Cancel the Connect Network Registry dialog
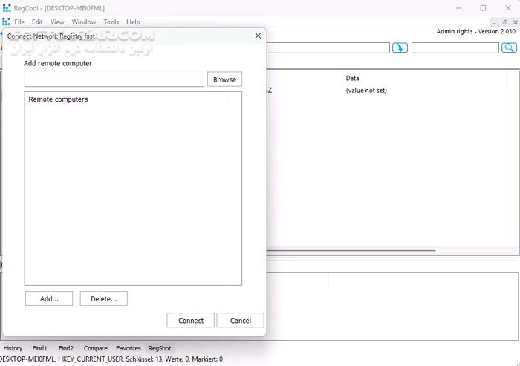Image resolution: width=520 pixels, height=366 pixels. click(x=241, y=321)
